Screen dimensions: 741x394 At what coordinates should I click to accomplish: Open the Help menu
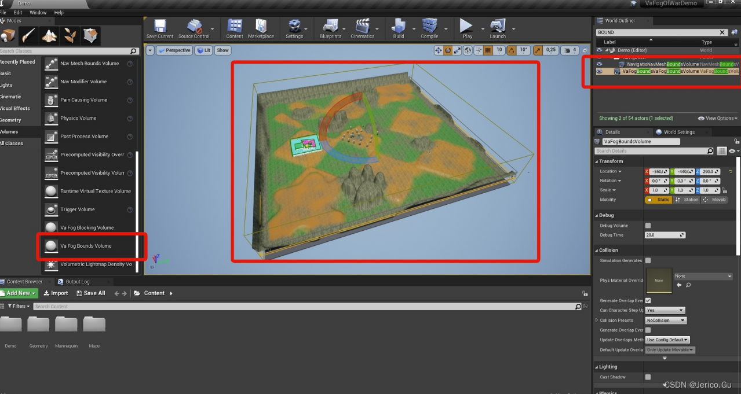(59, 12)
